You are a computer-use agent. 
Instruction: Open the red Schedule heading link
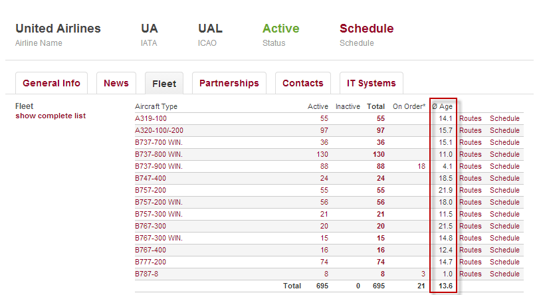tap(366, 29)
